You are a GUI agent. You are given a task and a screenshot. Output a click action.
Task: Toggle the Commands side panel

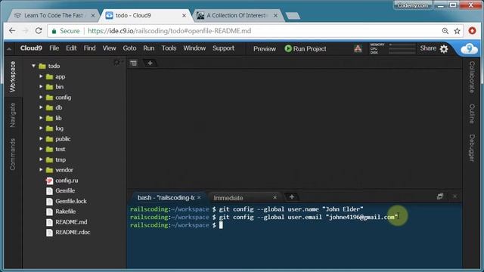pos(13,154)
